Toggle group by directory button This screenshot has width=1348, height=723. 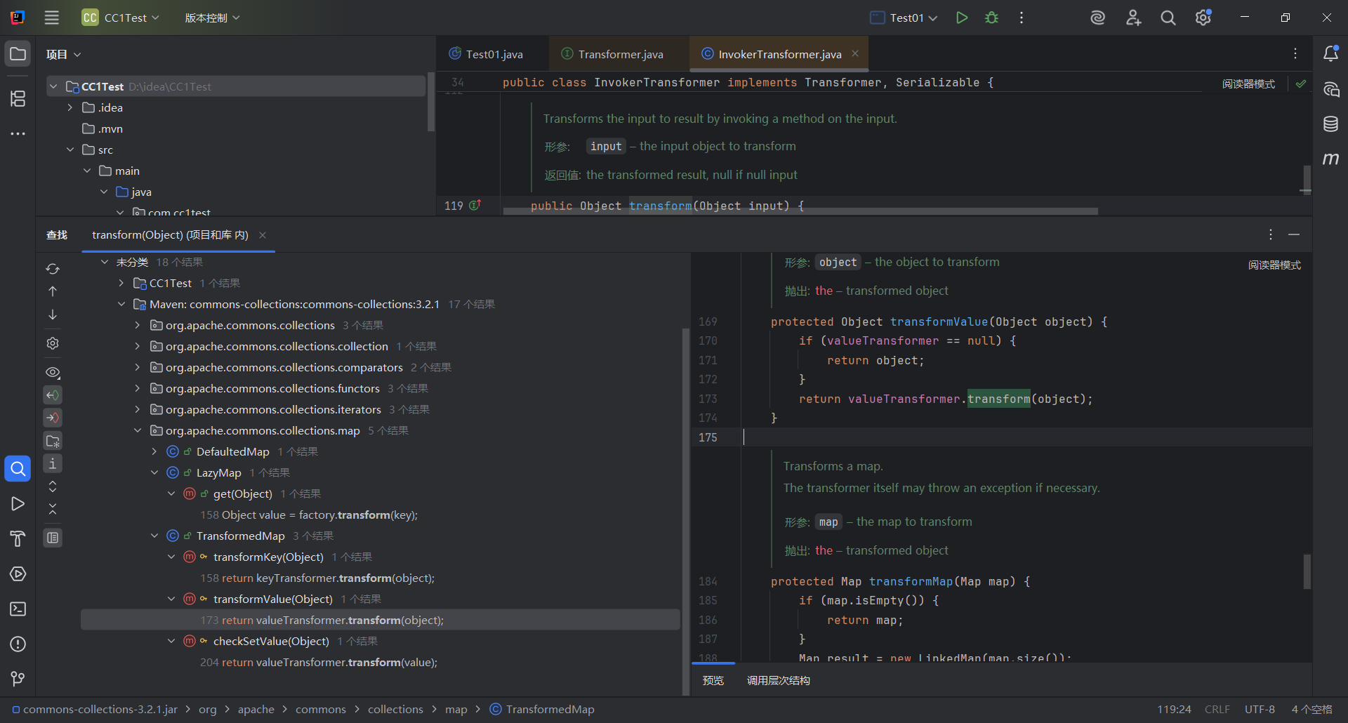53,441
